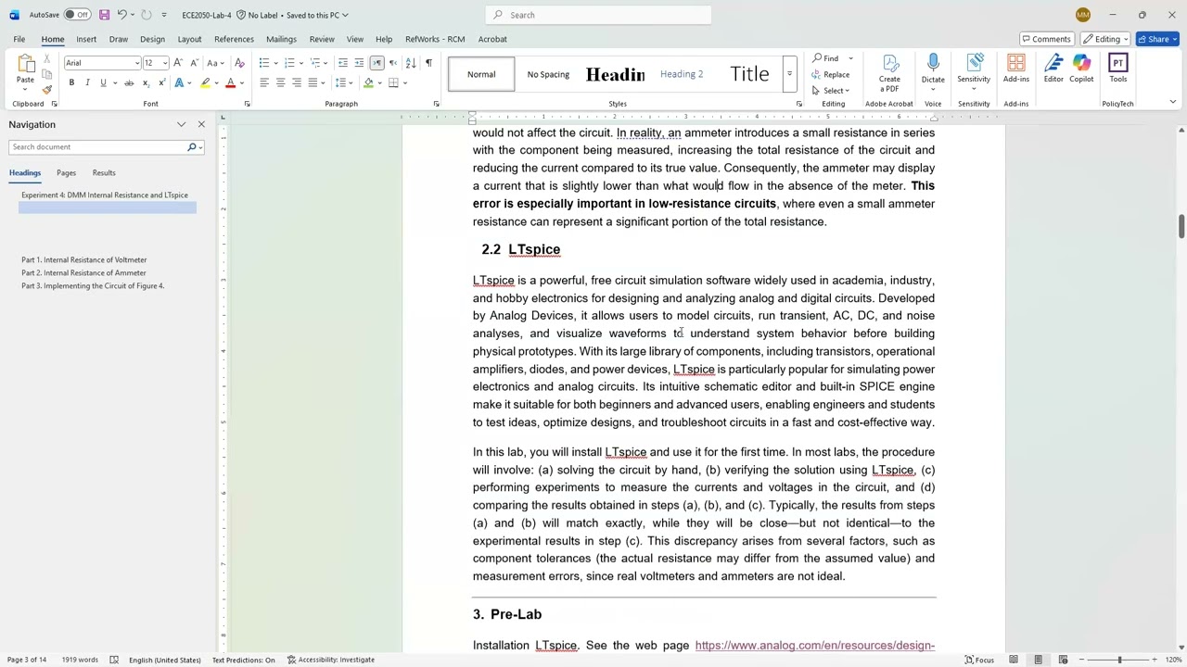Expand the Styles gallery
This screenshot has height=667, width=1187.
pos(789,74)
